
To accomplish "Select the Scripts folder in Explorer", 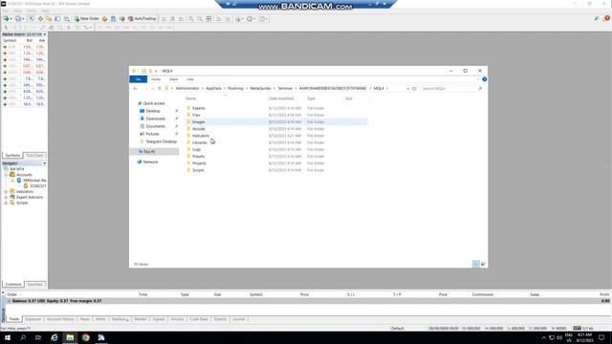I will [198, 170].
